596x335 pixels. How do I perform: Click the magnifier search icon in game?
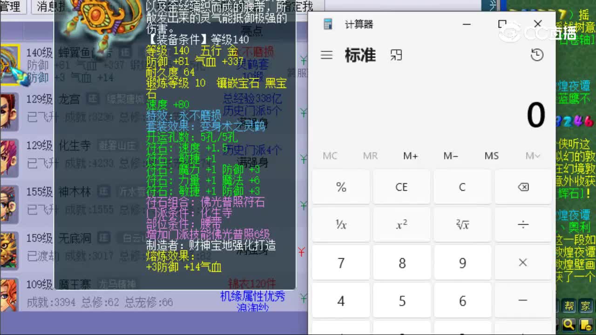pyautogui.click(x=569, y=324)
